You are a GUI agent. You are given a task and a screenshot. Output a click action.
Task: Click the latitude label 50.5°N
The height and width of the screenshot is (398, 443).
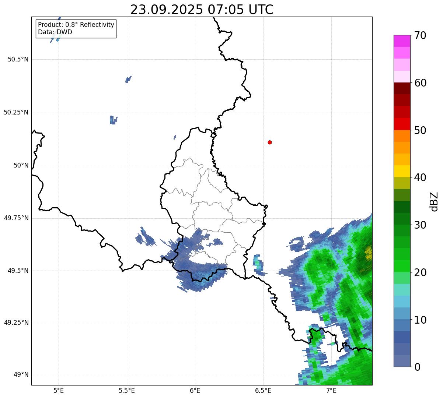(18, 59)
